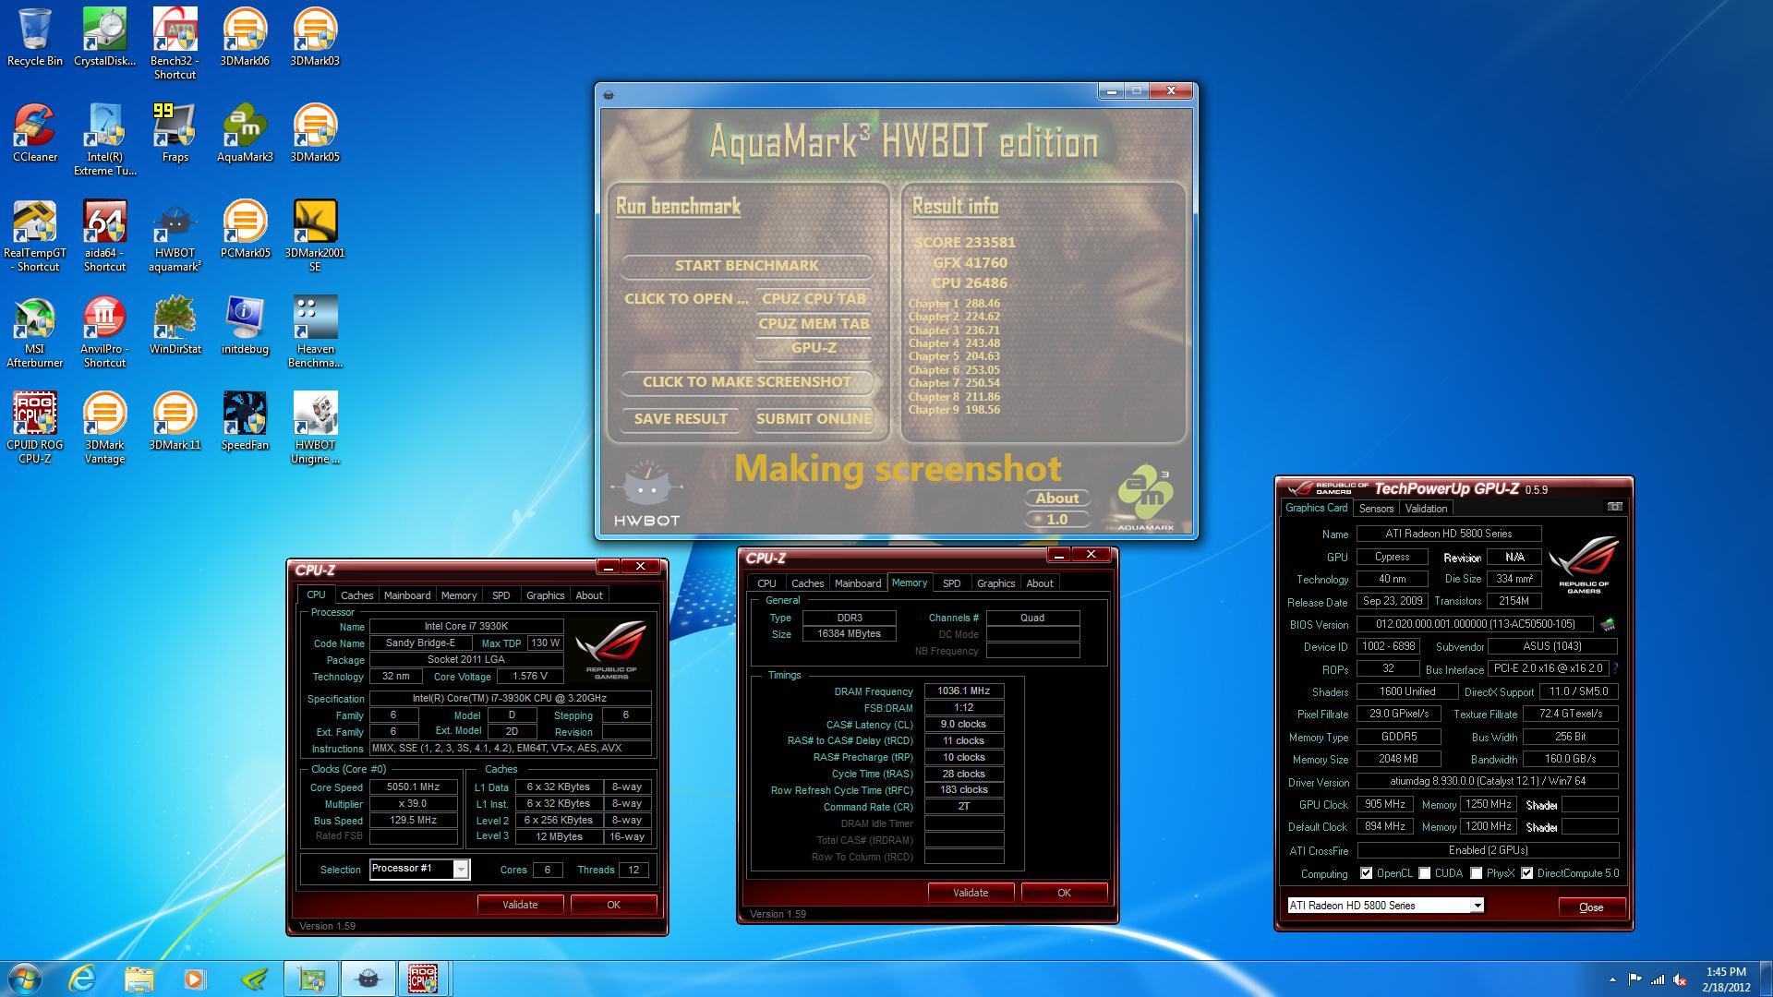
Task: Click GPU-Z button in AquaMark
Action: pyautogui.click(x=814, y=348)
